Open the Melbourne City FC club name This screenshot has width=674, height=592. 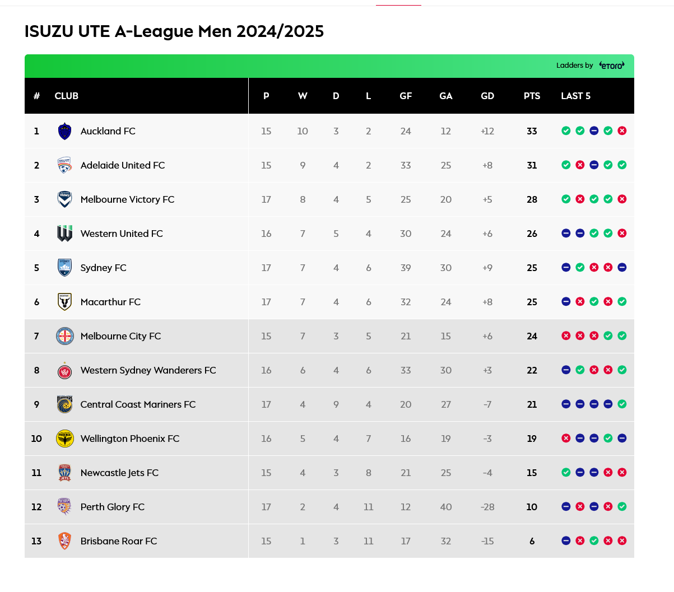pos(120,336)
